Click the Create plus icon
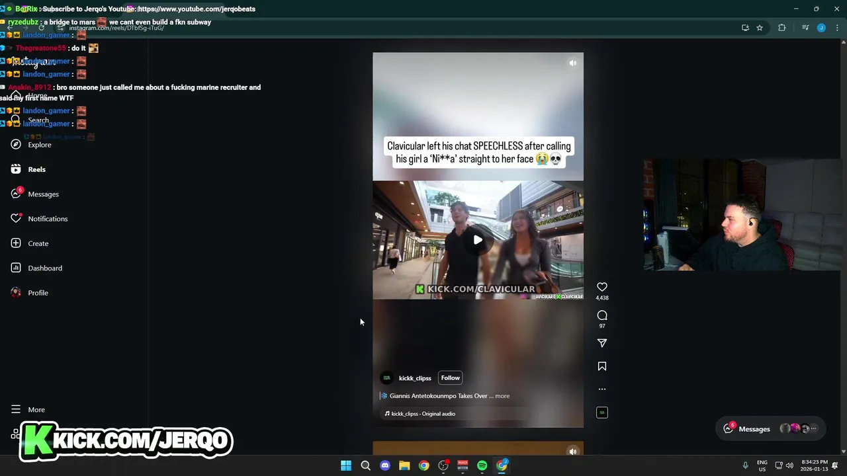The height and width of the screenshot is (476, 847). (16, 243)
